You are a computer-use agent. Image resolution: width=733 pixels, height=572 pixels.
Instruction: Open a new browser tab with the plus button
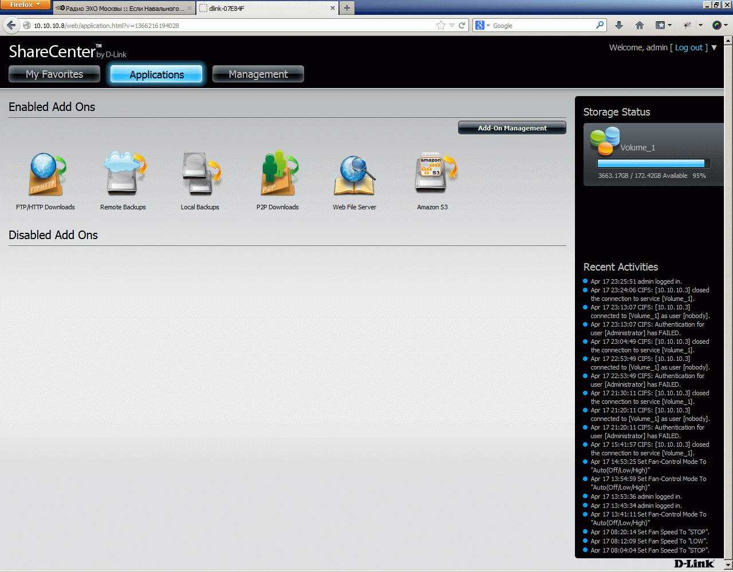(x=346, y=8)
